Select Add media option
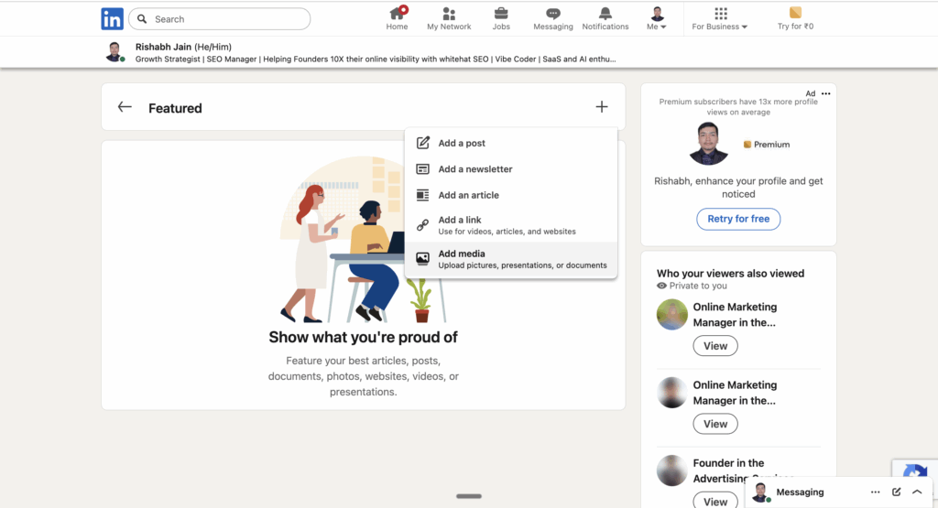The height and width of the screenshot is (508, 938). 511,259
